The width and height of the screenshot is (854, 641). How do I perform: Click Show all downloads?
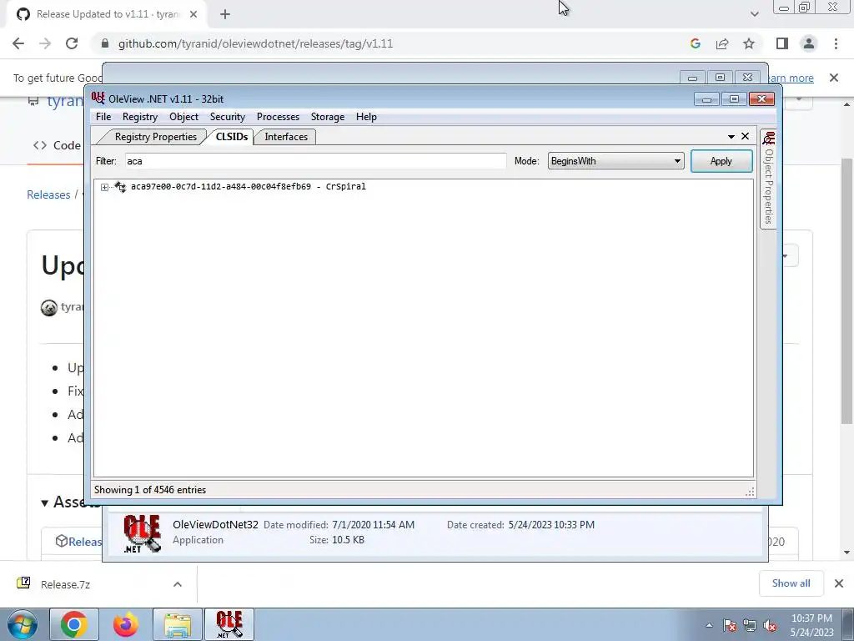[x=791, y=583]
